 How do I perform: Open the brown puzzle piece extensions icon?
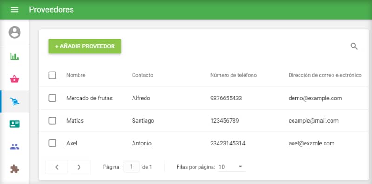tap(14, 169)
